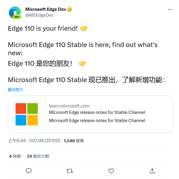This screenshot has width=179, height=179.
Task: Click the 1,548 查看 view count
Action: coord(74,141)
